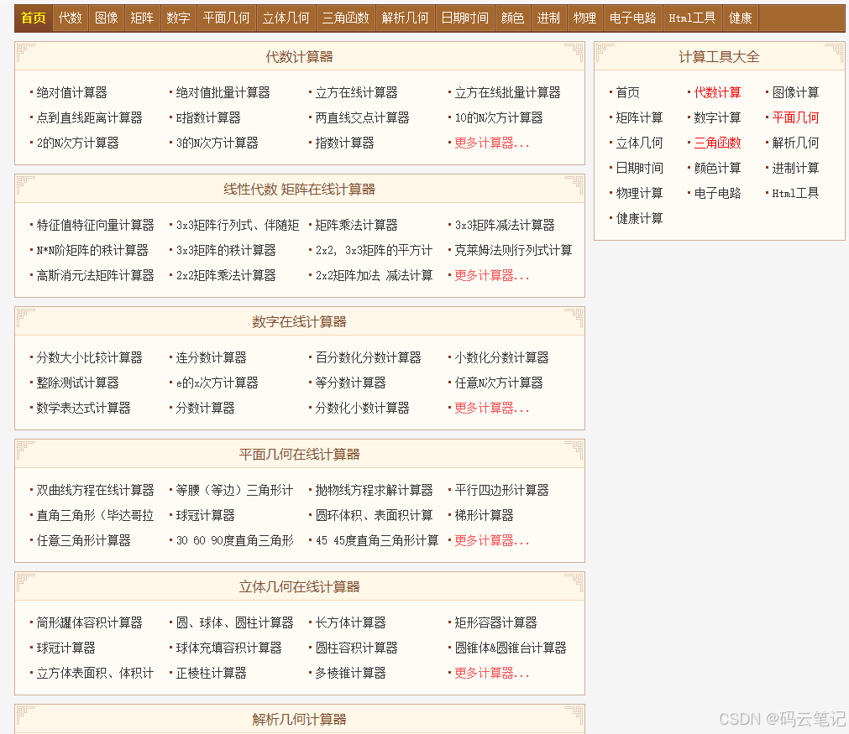849x734 pixels.
Task: Open 双曲线方程在线计算器 link
Action: coord(95,490)
